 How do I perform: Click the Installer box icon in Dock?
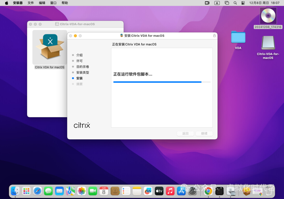246,191
